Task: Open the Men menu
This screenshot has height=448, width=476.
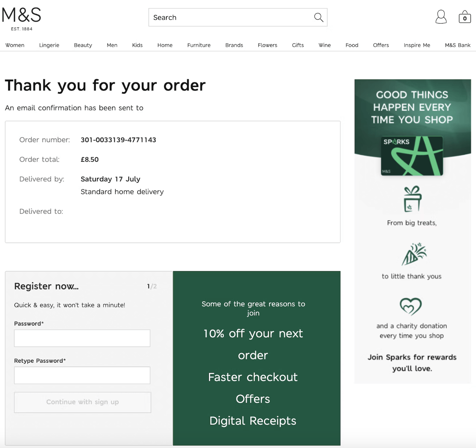Action: pyautogui.click(x=112, y=45)
